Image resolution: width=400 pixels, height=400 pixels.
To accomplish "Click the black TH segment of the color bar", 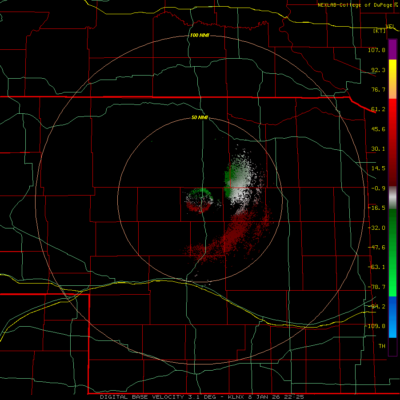I will point(392,346).
